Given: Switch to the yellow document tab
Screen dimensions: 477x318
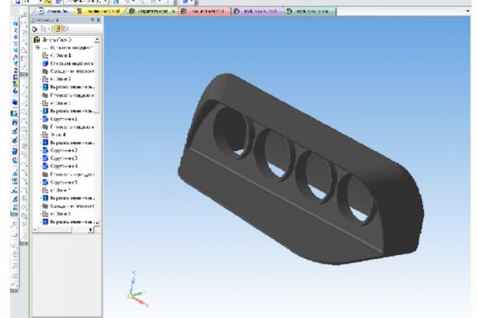Looking at the screenshot, I should coord(99,11).
